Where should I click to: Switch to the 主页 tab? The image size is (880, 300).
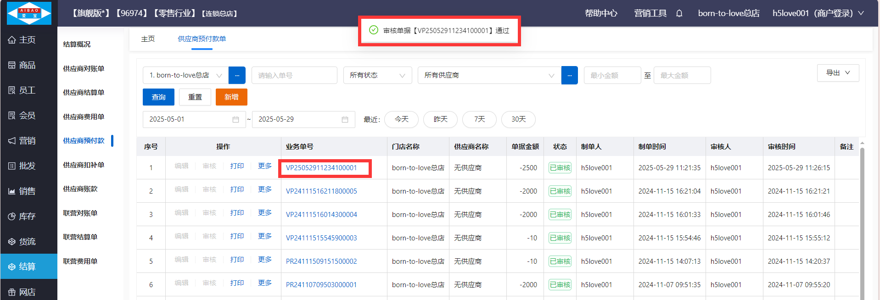pyautogui.click(x=148, y=39)
